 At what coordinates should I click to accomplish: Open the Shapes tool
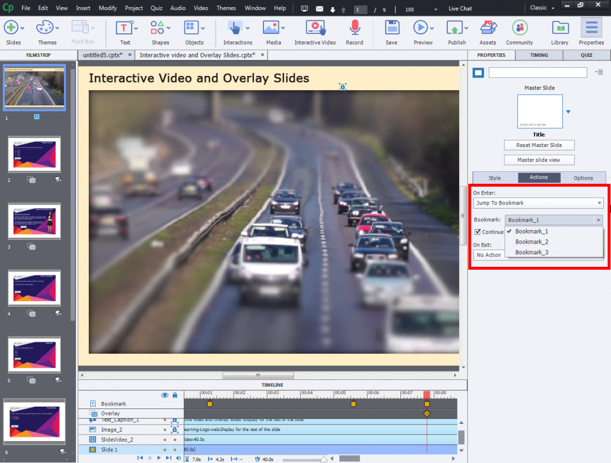coord(158,28)
